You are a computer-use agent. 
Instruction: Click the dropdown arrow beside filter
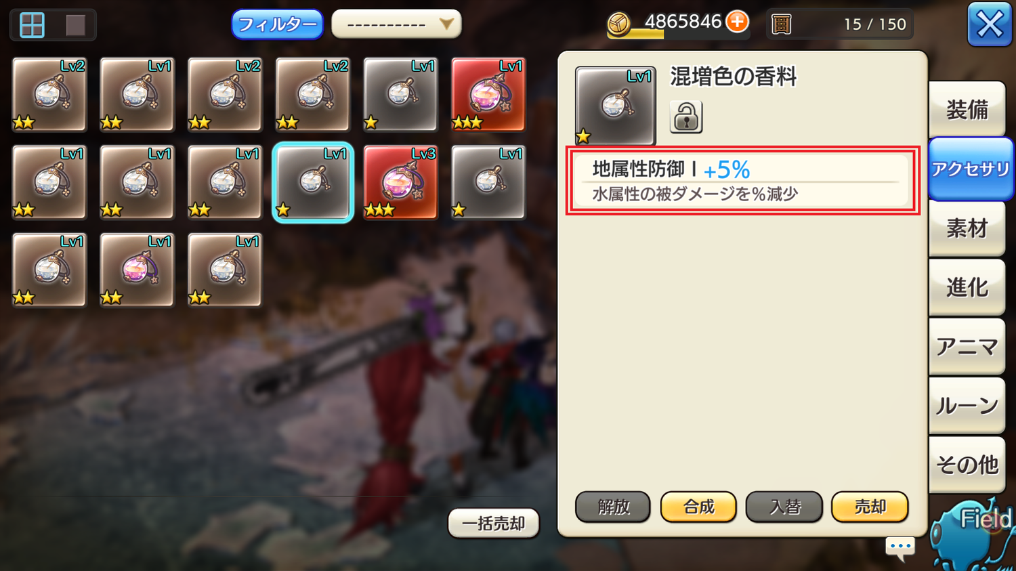[x=446, y=24]
